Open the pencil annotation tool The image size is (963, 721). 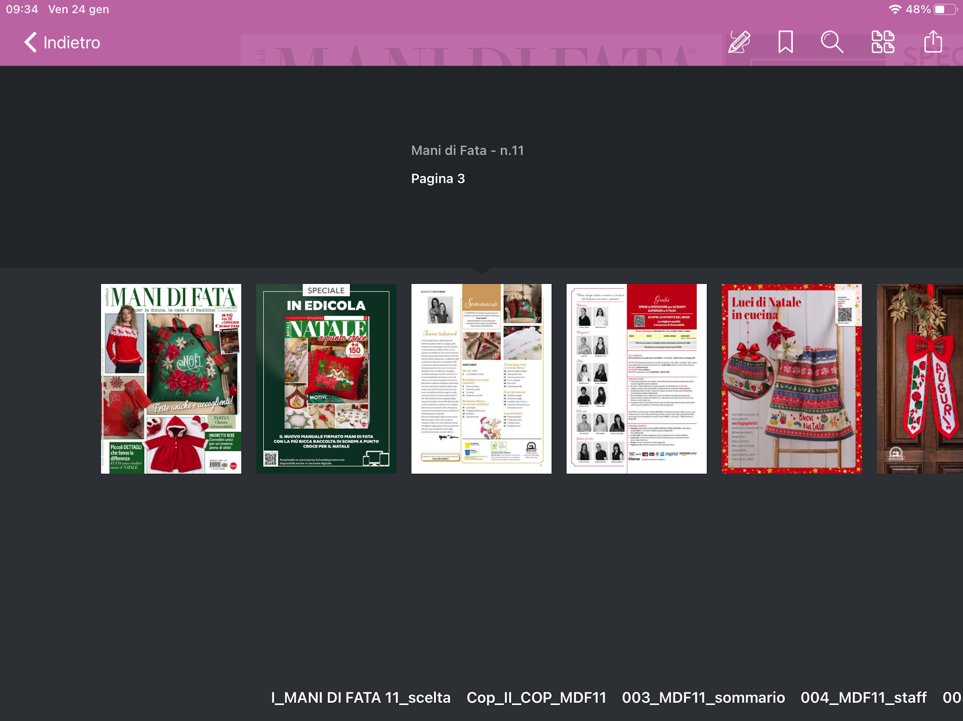coord(739,42)
